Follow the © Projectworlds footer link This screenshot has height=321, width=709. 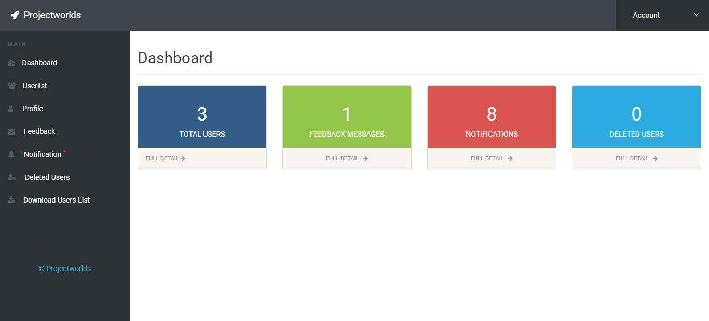click(x=65, y=269)
